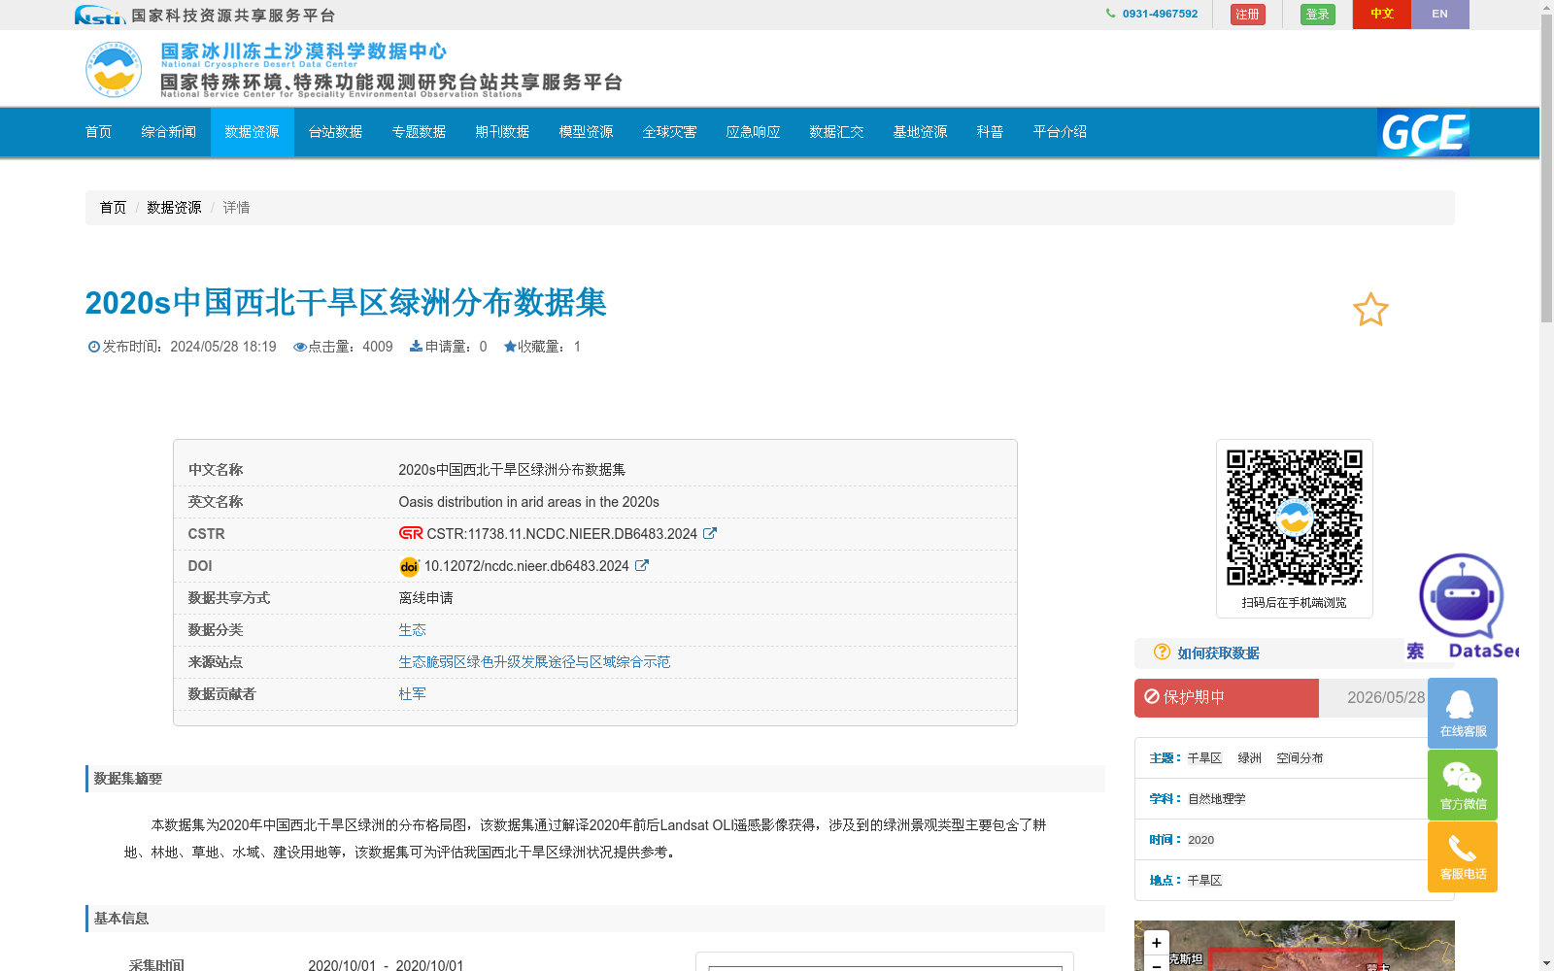Click the 2020 time tag
Screen dimensions: 1554x971
pyautogui.click(x=1200, y=840)
